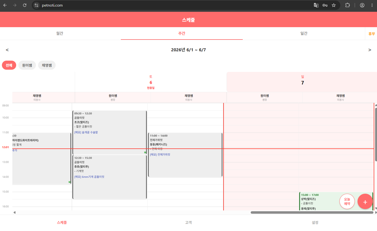This screenshot has width=377, height=231.
Task: Open the 고객 bottom navigation tab
Action: [188, 222]
